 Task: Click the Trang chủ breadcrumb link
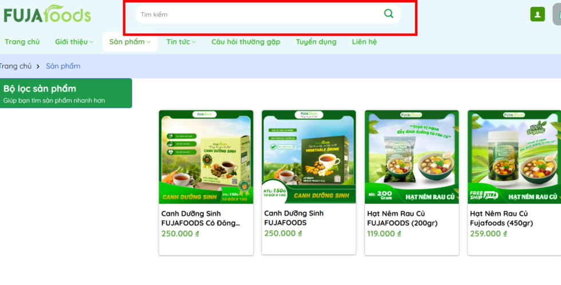point(15,66)
